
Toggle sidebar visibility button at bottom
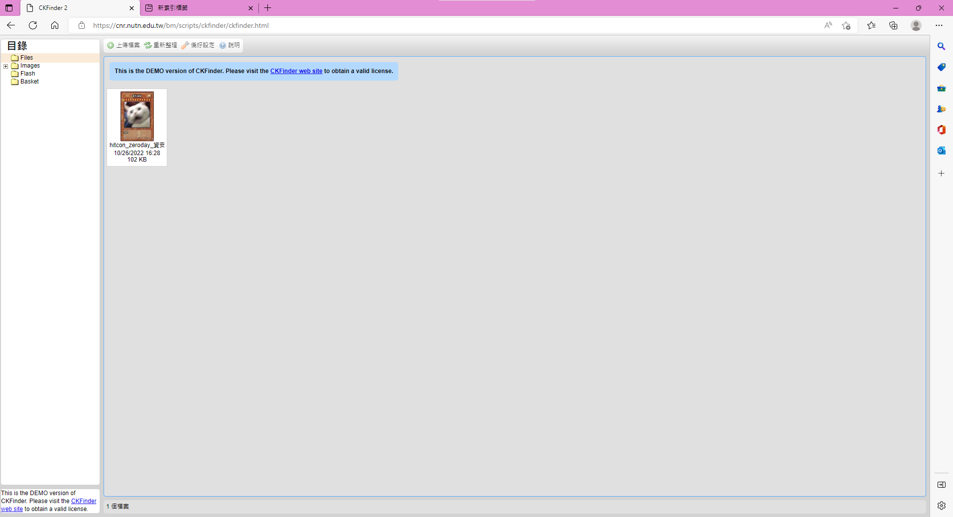tap(941, 485)
